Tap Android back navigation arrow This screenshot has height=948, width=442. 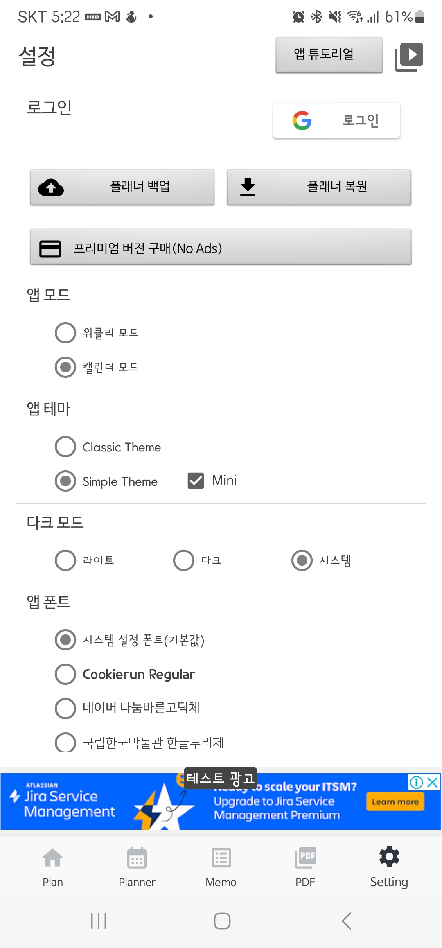tap(346, 921)
